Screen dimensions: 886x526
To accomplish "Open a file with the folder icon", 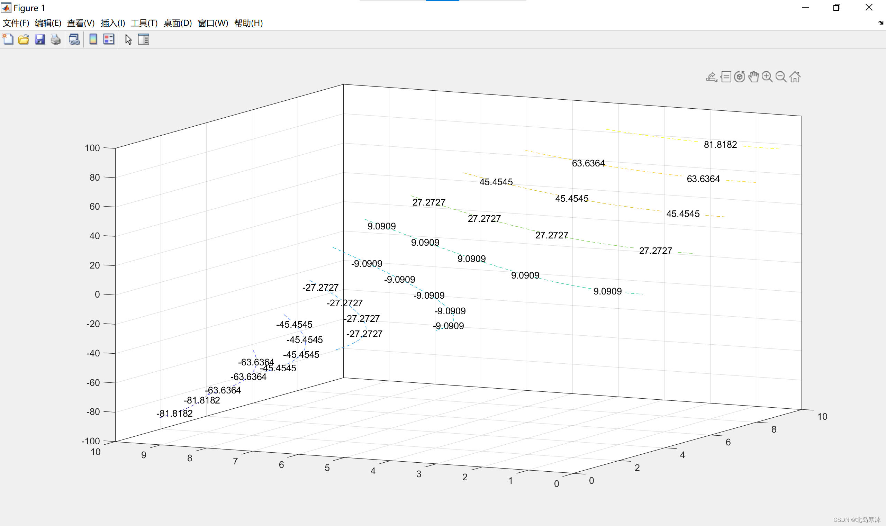I will click(x=24, y=39).
